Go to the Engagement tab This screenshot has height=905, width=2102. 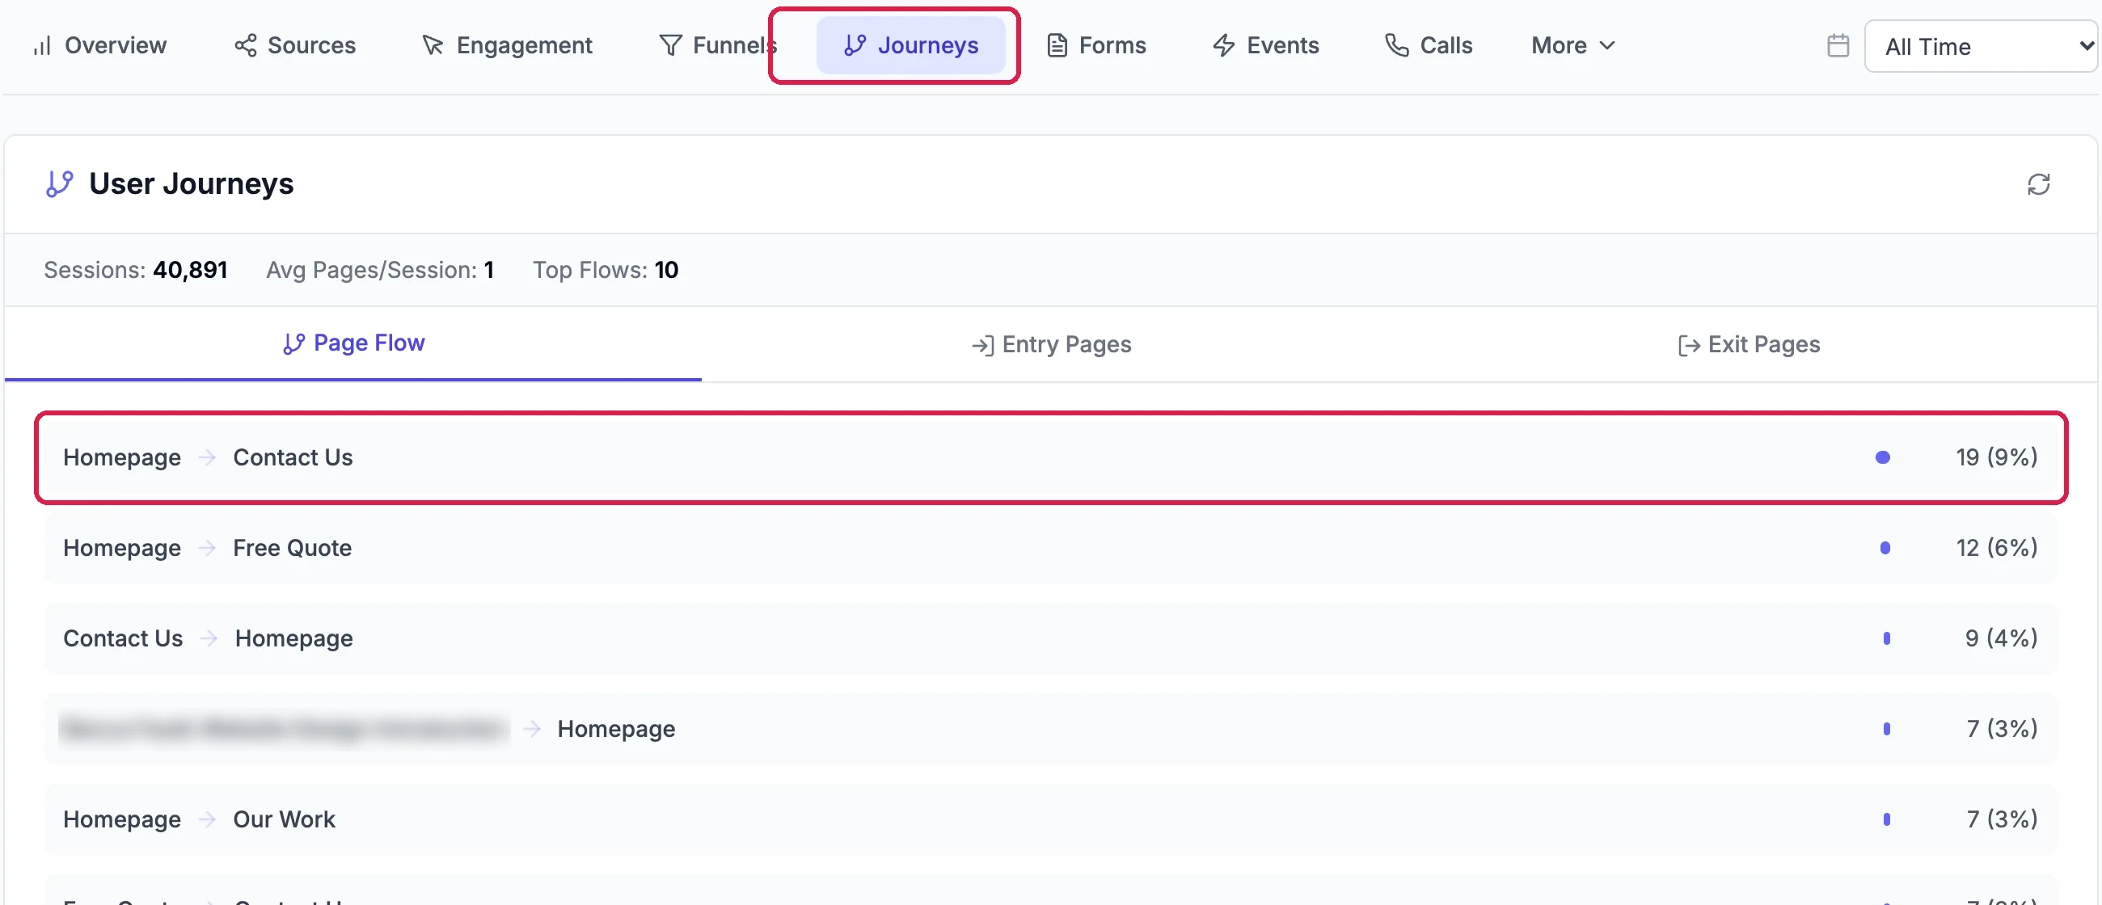[x=507, y=46]
